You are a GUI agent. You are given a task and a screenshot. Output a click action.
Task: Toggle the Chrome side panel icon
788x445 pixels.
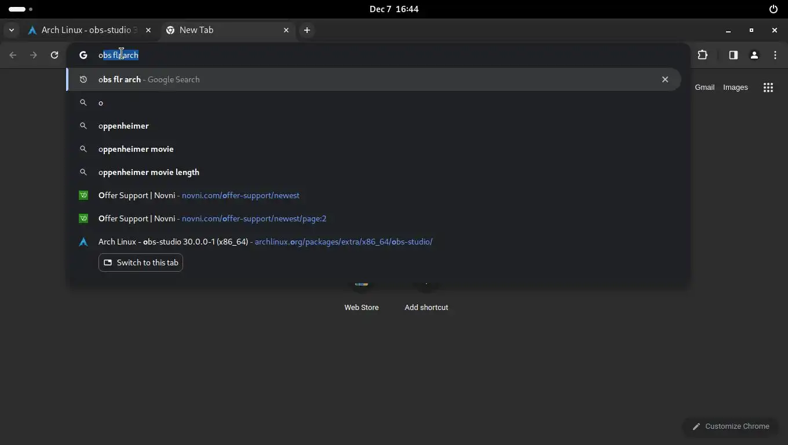point(733,55)
